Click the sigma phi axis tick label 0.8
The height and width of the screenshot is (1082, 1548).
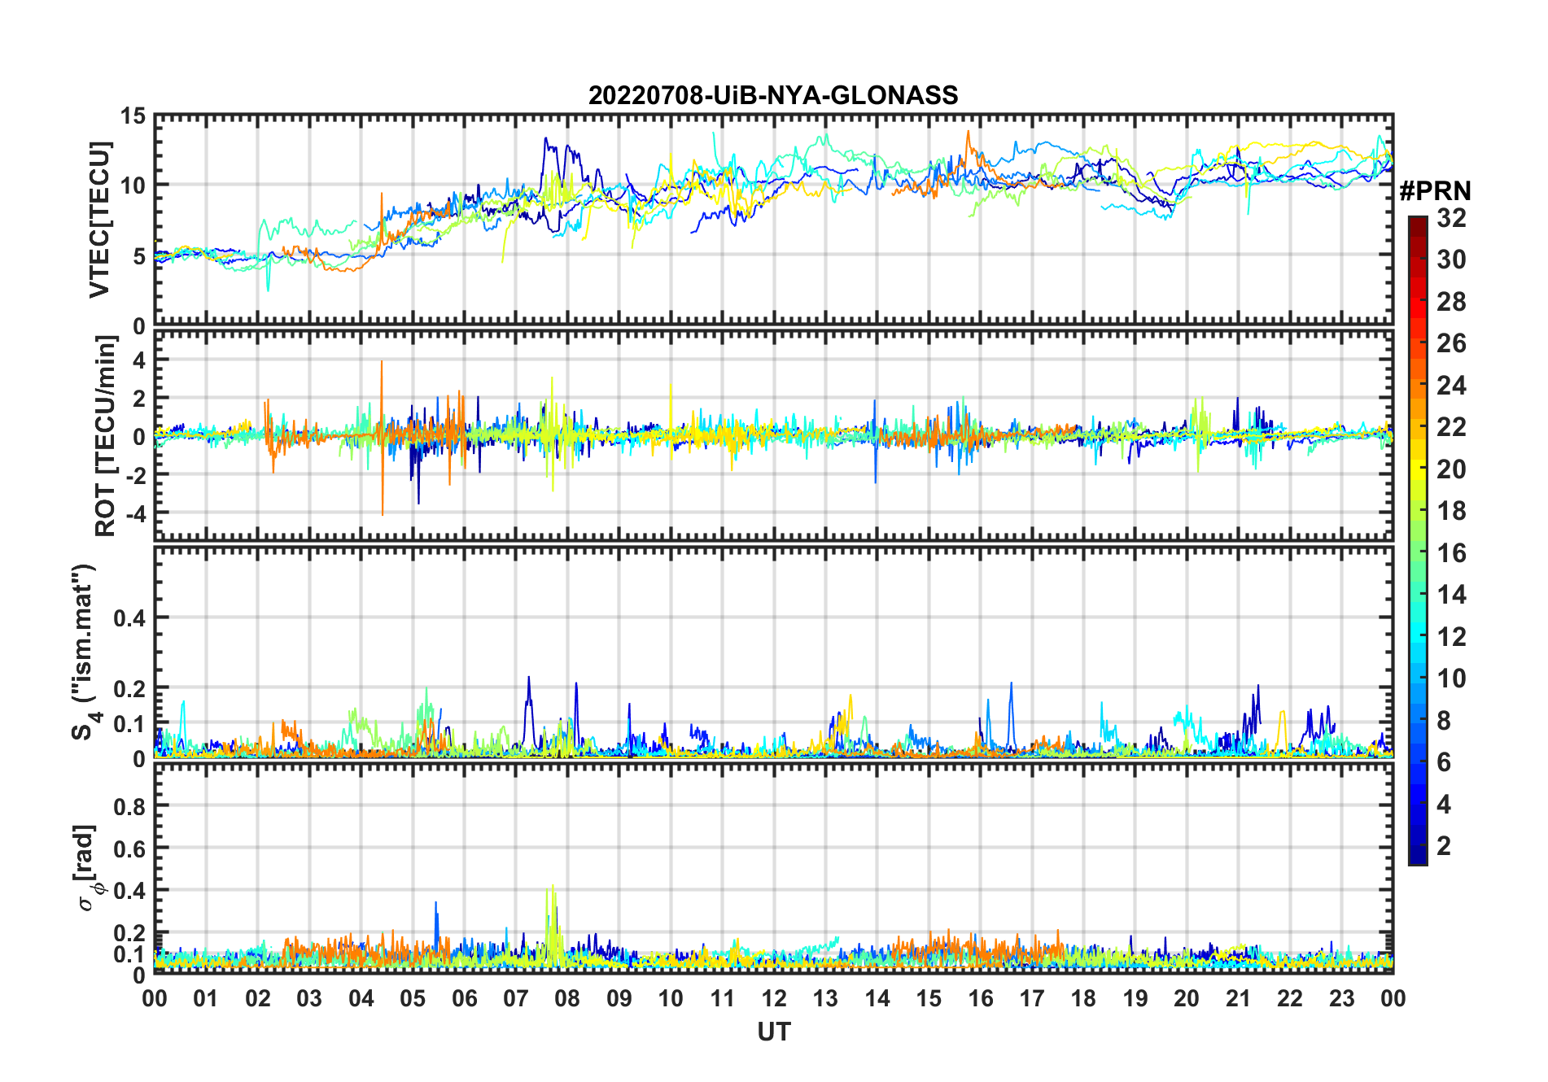tap(129, 807)
